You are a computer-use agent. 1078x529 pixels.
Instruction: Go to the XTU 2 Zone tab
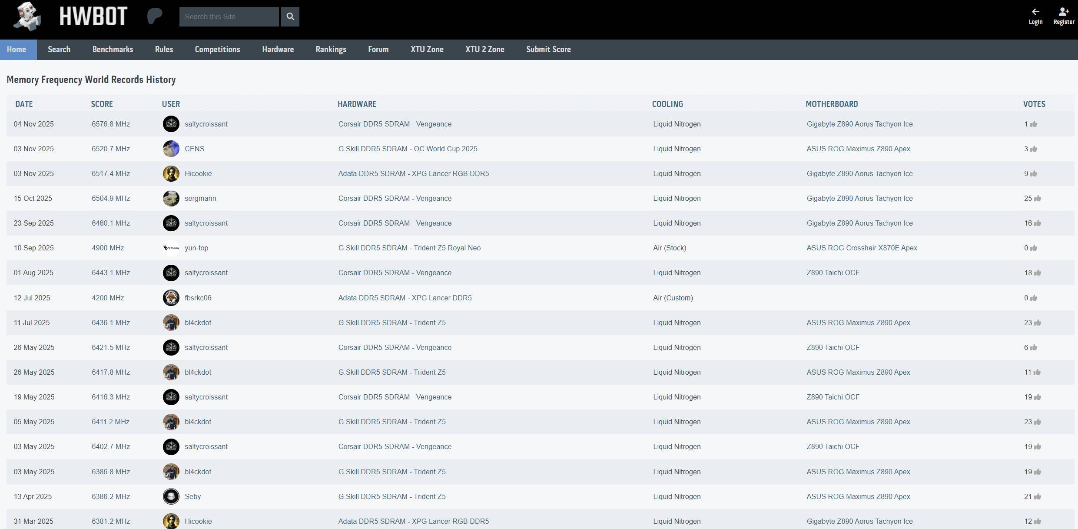484,50
